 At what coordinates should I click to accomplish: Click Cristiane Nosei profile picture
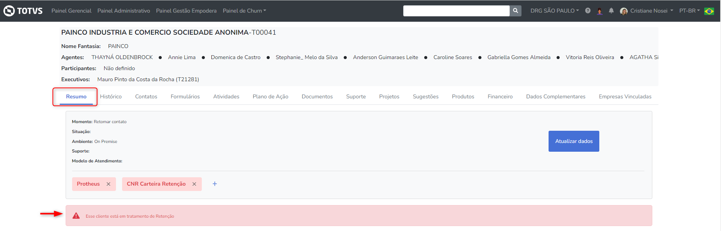pos(624,11)
